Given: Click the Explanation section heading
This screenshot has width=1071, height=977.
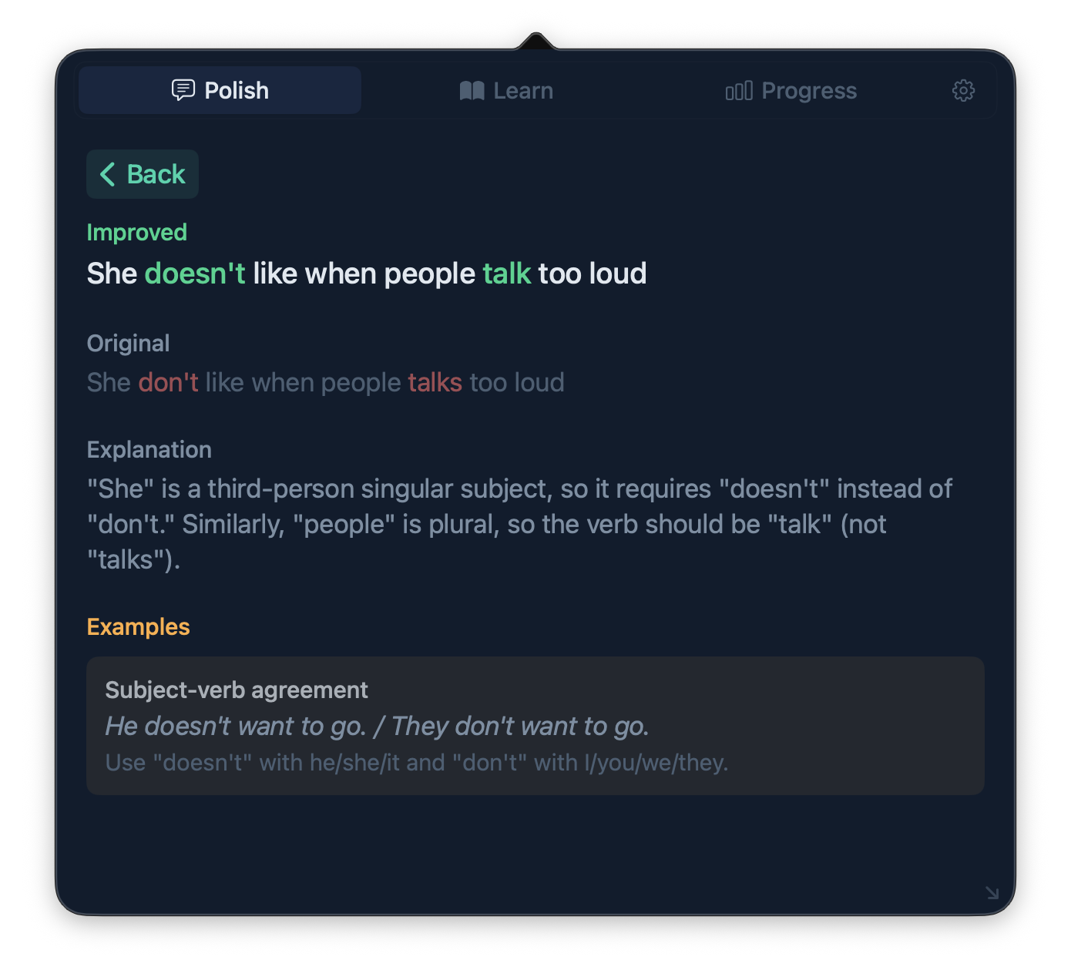Looking at the screenshot, I should [149, 449].
